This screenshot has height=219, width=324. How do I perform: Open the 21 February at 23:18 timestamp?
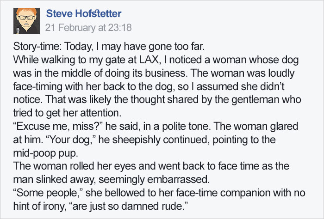[x=89, y=28]
